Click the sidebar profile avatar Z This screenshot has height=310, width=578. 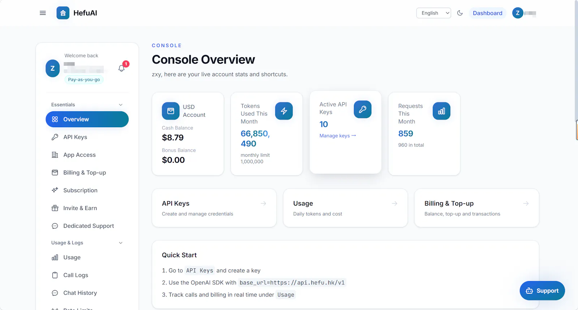53,68
